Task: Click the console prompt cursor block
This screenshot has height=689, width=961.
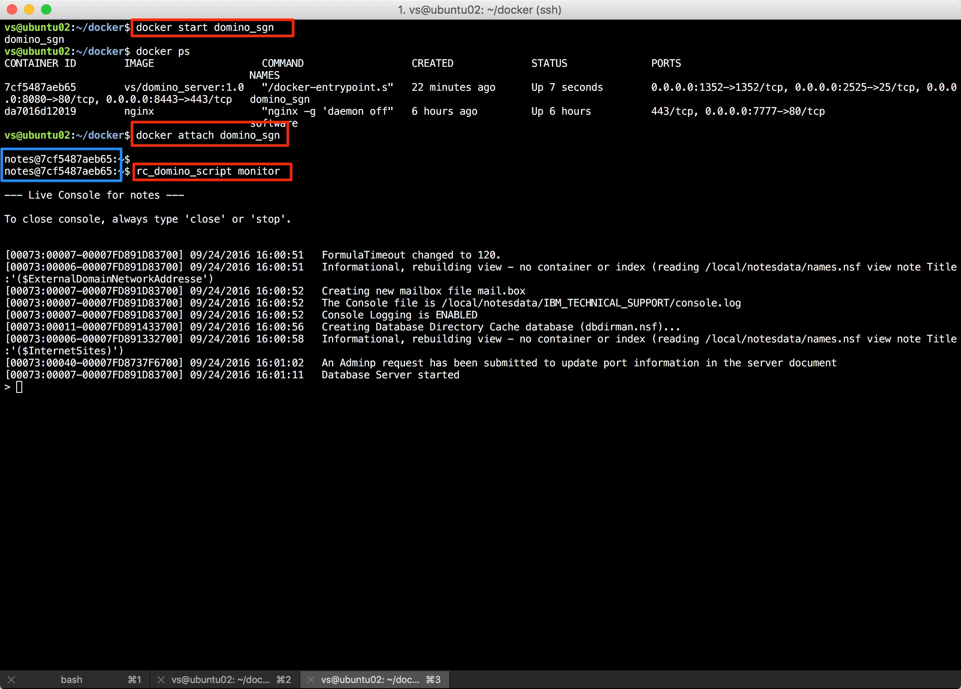Action: point(19,387)
